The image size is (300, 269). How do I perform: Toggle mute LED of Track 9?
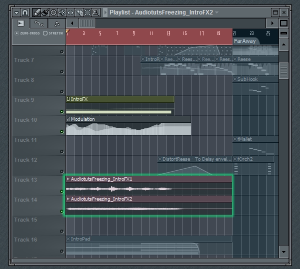point(61,111)
